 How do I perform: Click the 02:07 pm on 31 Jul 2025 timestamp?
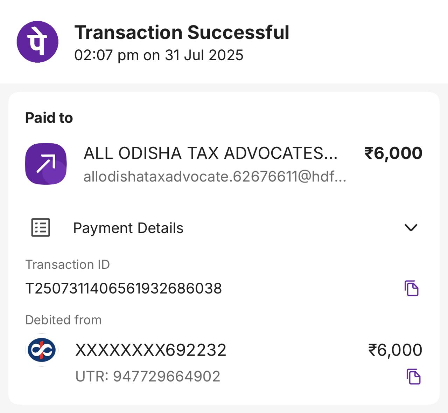(x=159, y=55)
